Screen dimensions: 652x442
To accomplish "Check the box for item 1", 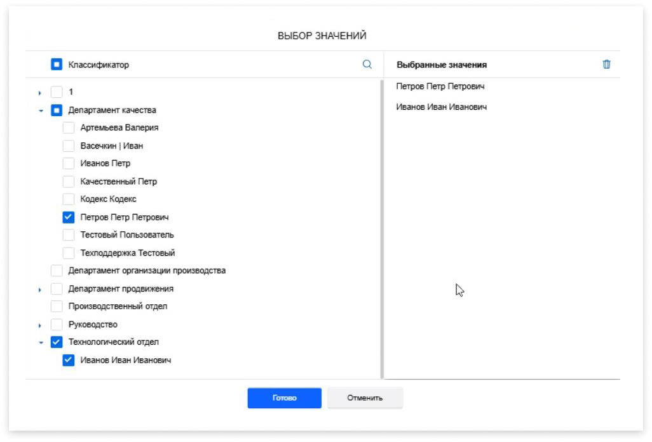I will [x=57, y=92].
